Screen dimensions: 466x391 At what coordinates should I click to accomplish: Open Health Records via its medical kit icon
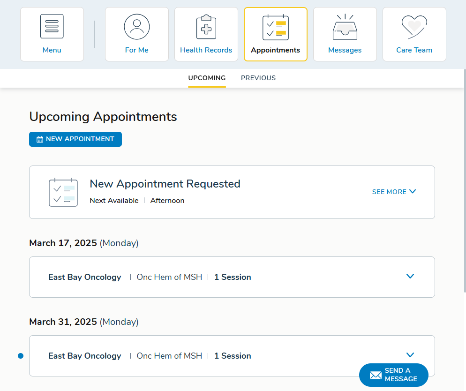pos(206,27)
